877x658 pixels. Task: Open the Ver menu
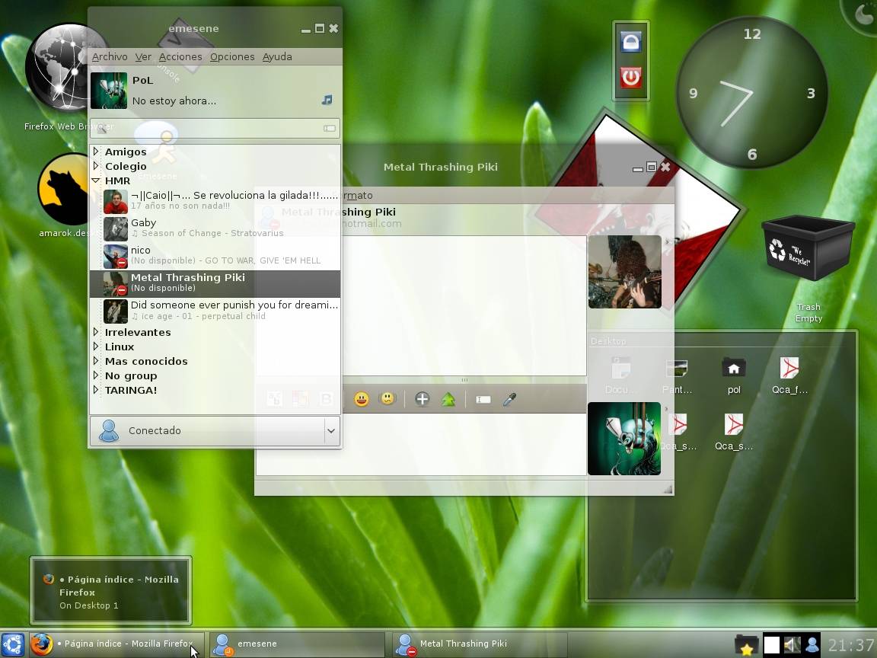(143, 56)
